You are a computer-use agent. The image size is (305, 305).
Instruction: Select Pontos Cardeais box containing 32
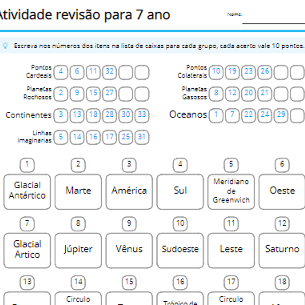click(x=110, y=72)
